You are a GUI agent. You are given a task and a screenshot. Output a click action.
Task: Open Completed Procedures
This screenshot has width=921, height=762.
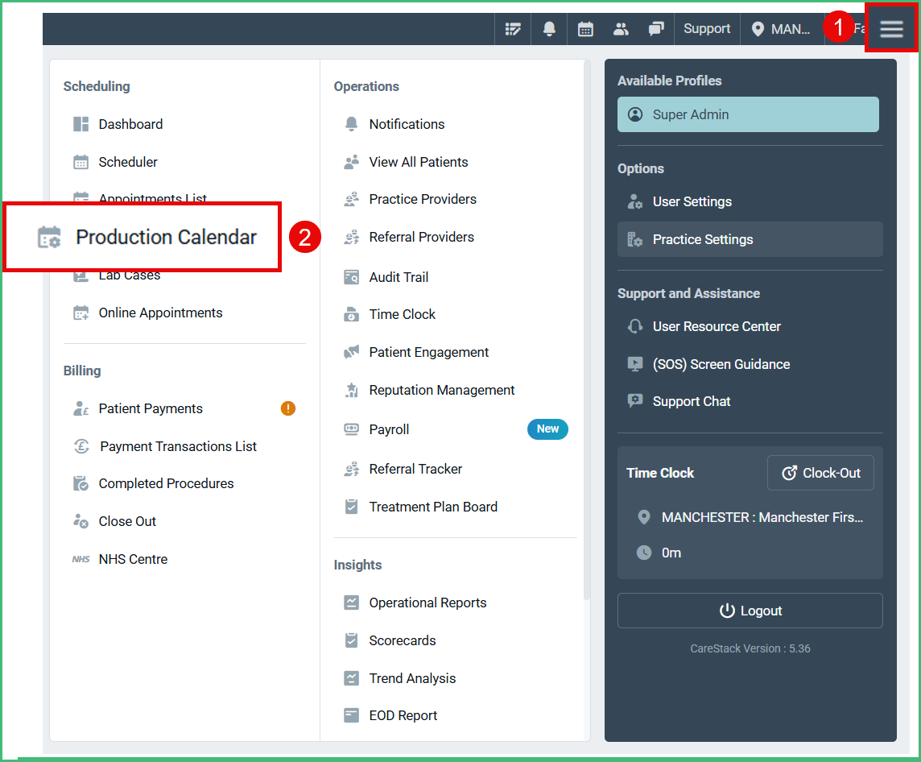coord(166,483)
